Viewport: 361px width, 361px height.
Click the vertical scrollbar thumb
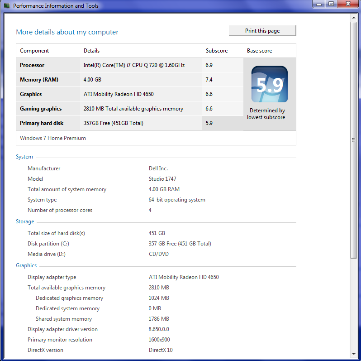point(354,140)
